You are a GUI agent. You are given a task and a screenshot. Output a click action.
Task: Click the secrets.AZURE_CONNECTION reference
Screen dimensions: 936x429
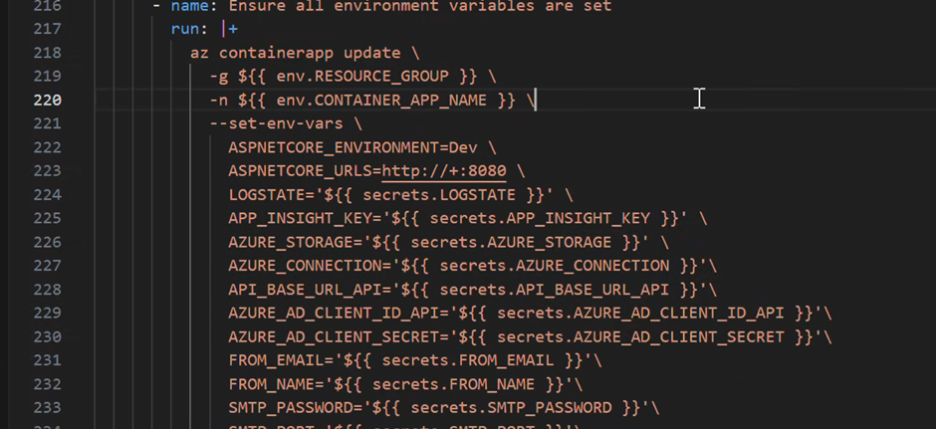tap(554, 266)
